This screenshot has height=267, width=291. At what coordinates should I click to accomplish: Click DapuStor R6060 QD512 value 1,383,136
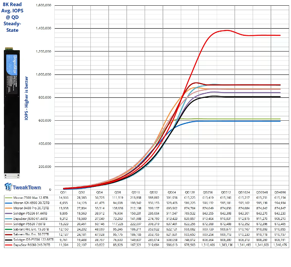(x=226, y=245)
